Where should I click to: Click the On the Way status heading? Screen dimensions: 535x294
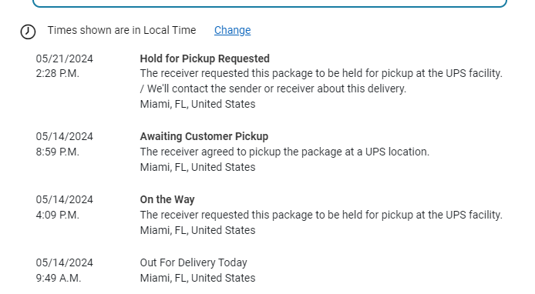click(x=167, y=199)
